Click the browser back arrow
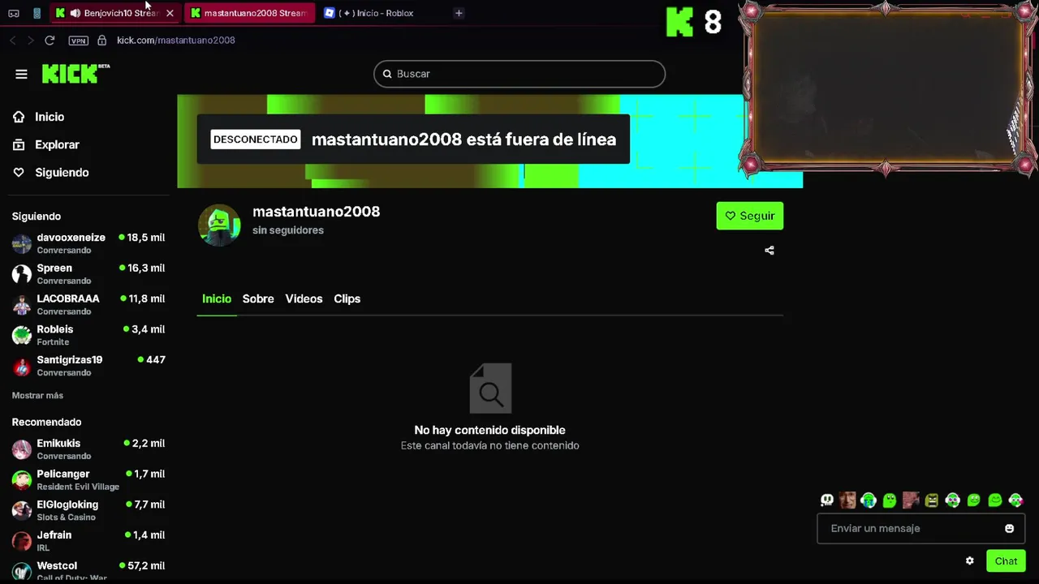Screen dimensions: 1039x584 pyautogui.click(x=13, y=40)
